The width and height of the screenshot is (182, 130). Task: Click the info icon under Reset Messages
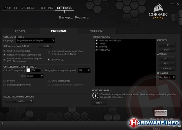tap(94, 96)
